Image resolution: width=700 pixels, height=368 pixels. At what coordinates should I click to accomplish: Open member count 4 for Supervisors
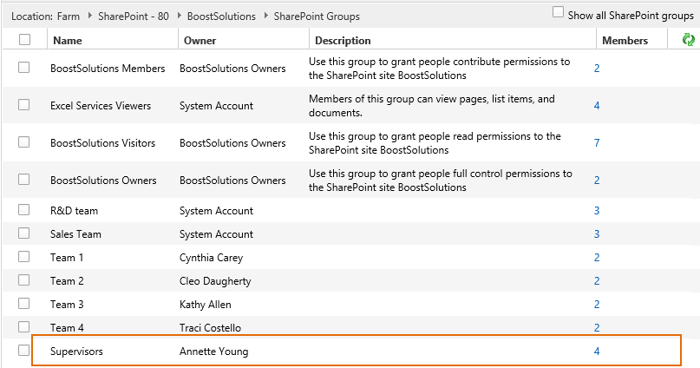coord(597,352)
